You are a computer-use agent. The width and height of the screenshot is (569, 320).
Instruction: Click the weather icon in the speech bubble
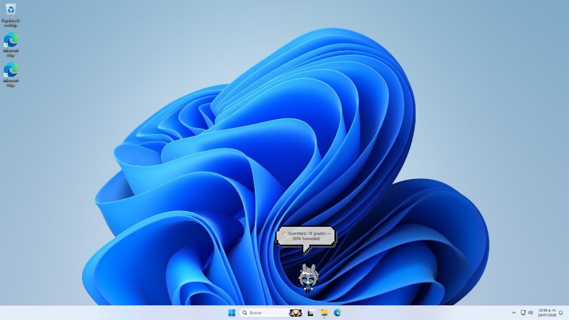pyautogui.click(x=284, y=233)
